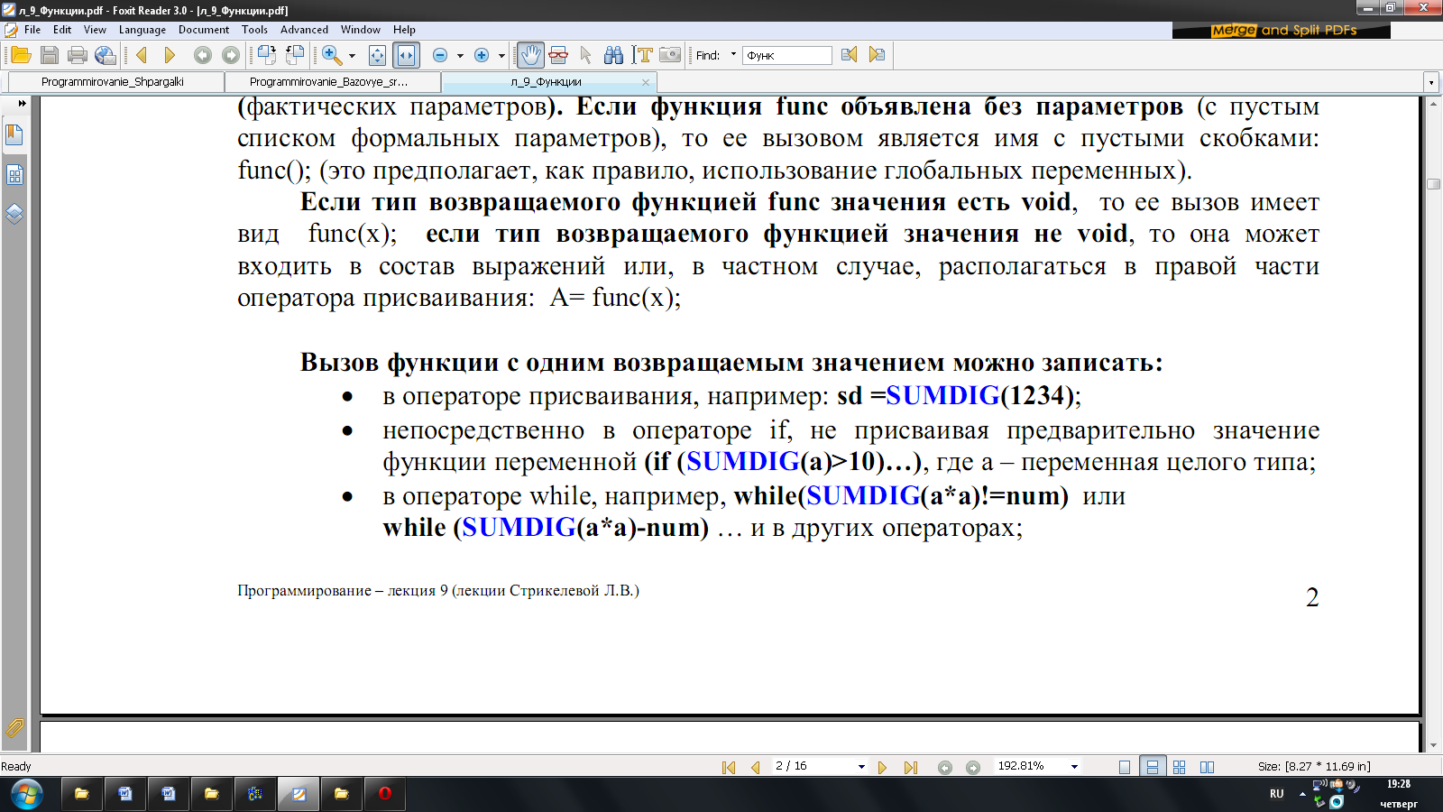The height and width of the screenshot is (812, 1443).
Task: Open the Help menu
Action: pyautogui.click(x=404, y=30)
